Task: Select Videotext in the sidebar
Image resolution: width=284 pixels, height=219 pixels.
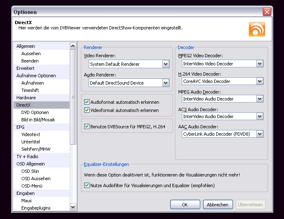Action: click(42, 134)
